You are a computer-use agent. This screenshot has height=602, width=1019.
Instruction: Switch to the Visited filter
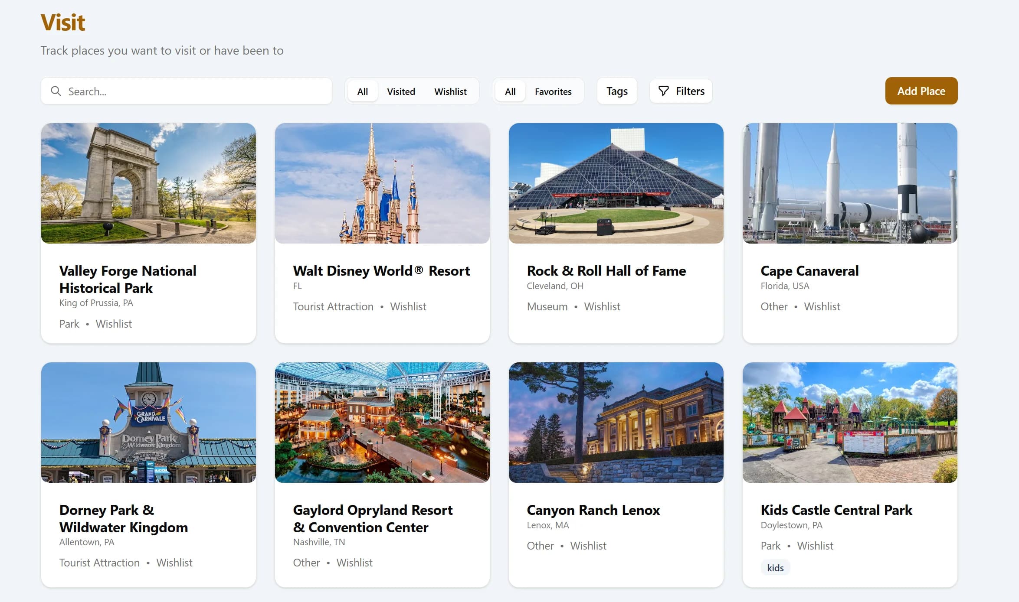[x=400, y=91]
